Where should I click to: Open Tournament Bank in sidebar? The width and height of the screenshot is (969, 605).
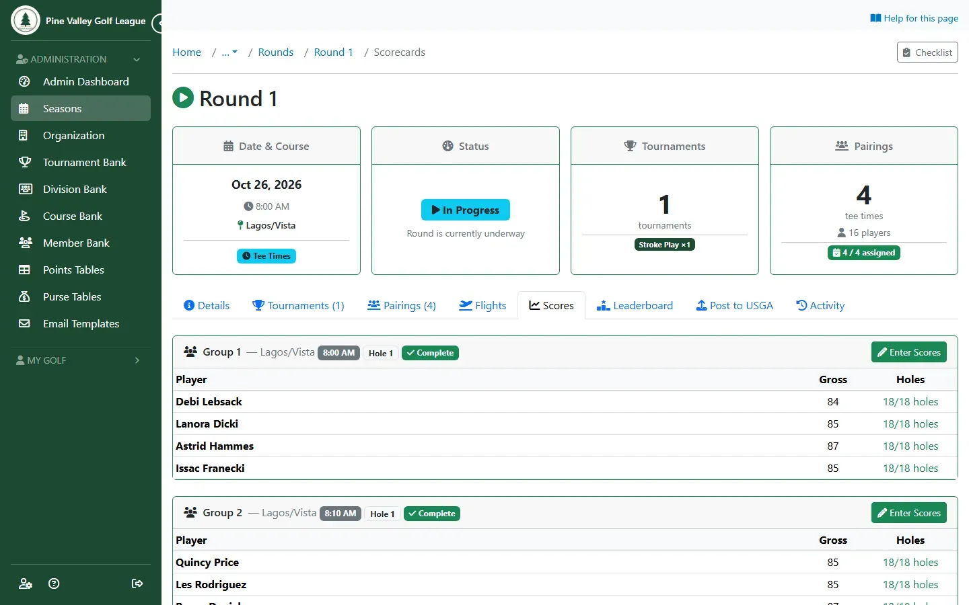(81, 162)
